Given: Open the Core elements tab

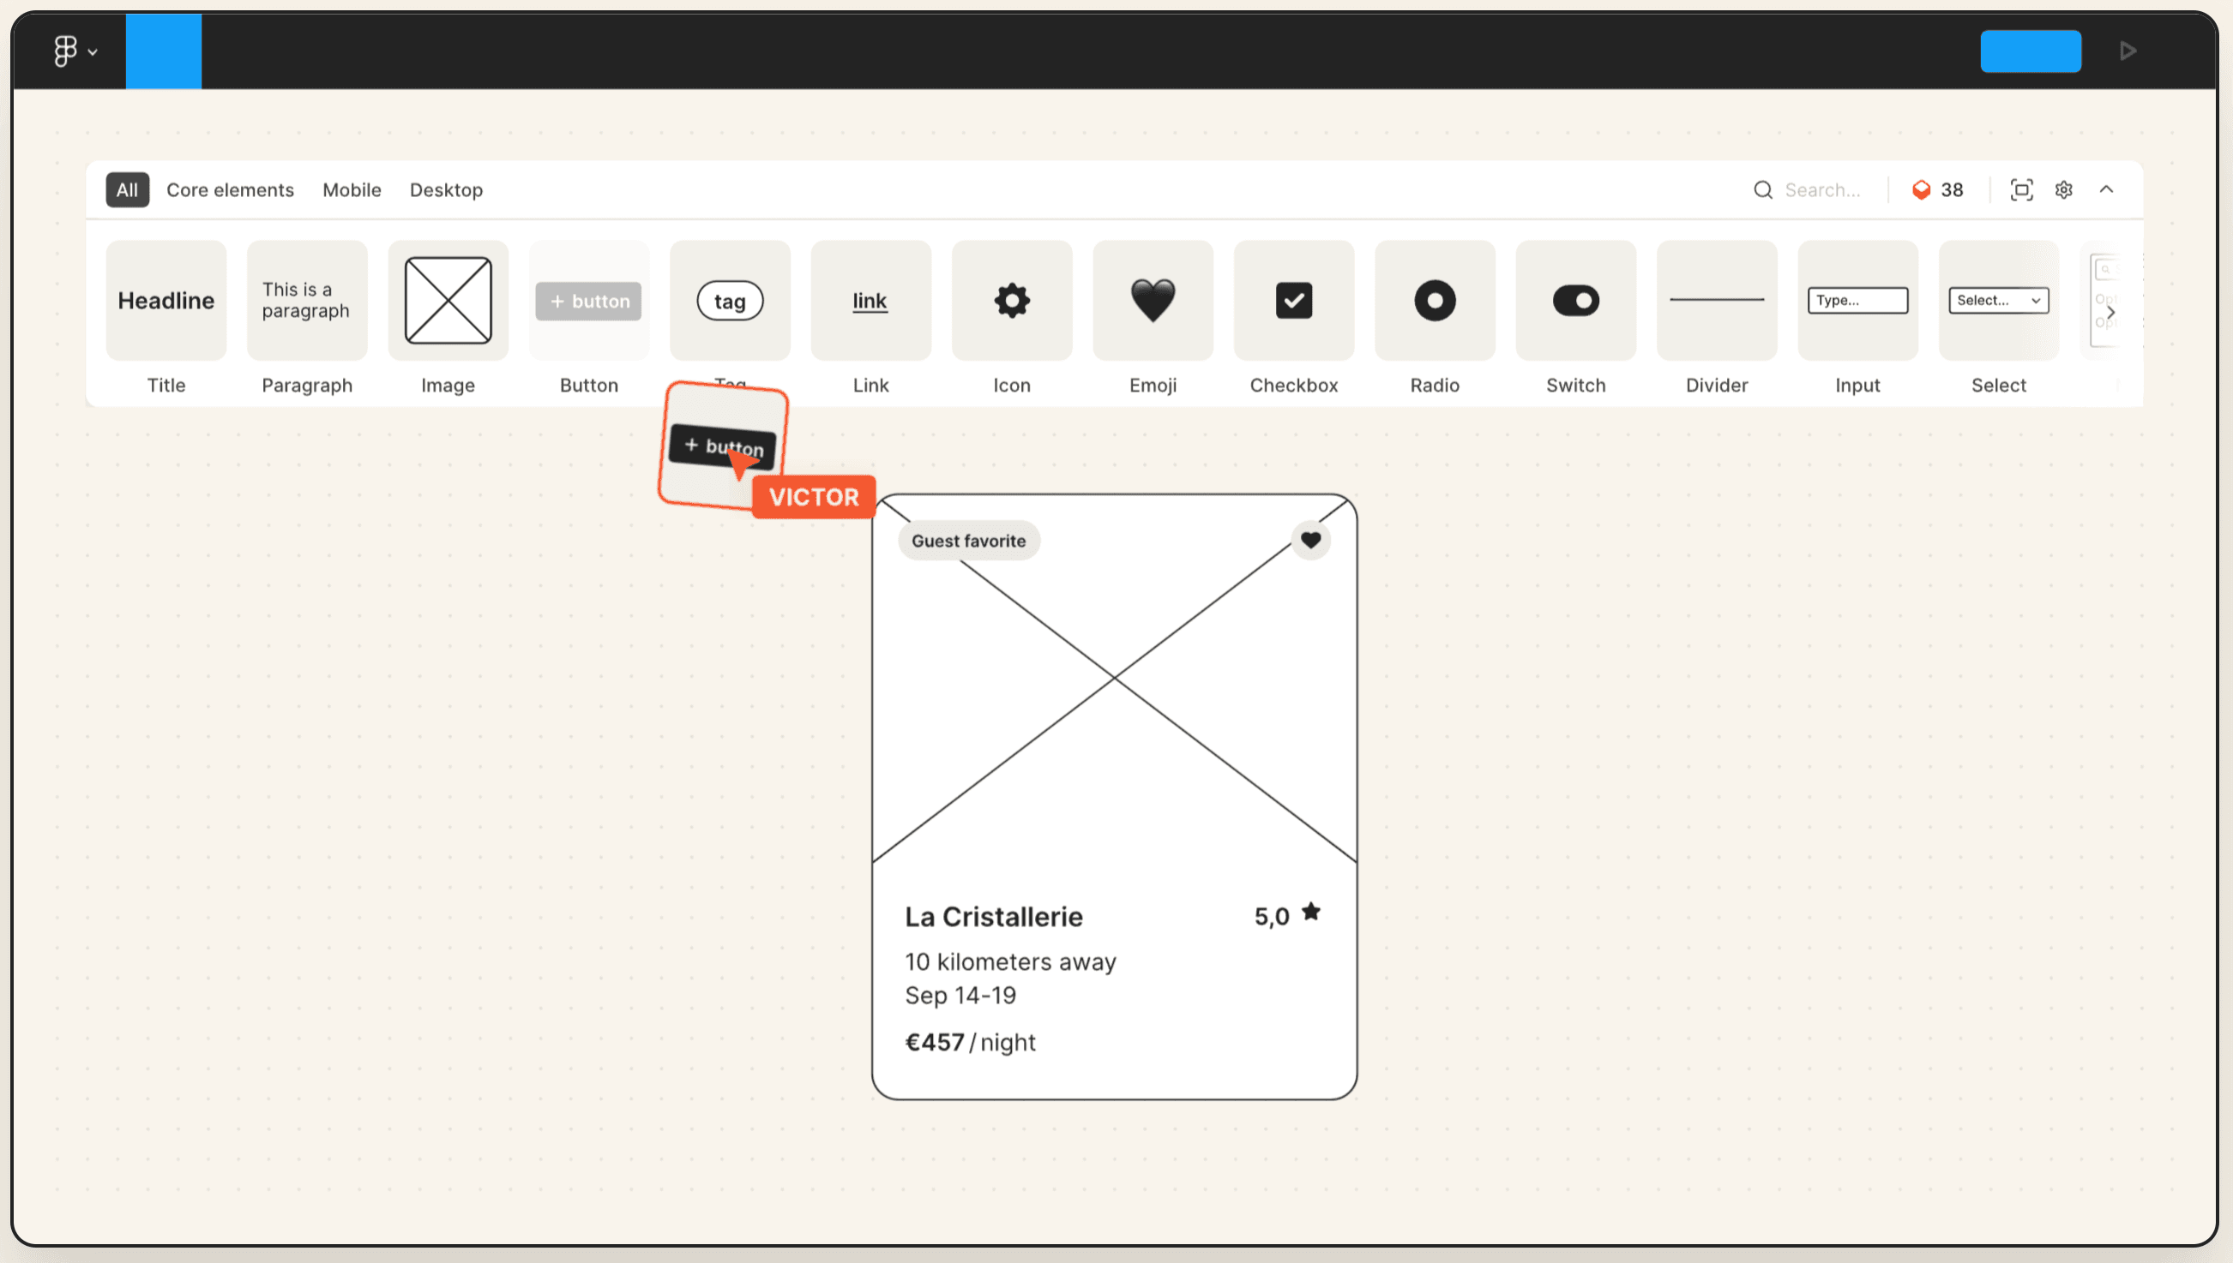Looking at the screenshot, I should (x=229, y=189).
